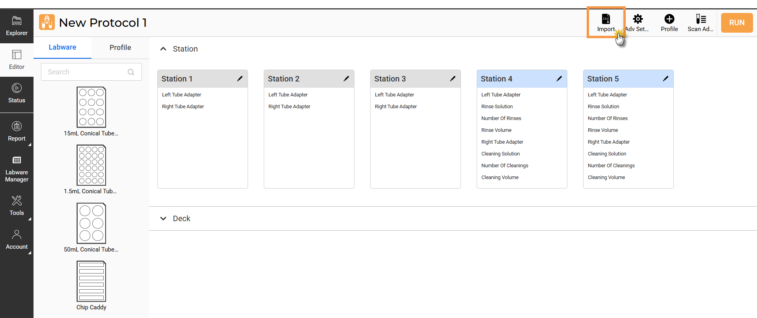The image size is (757, 318).
Task: Open Labware Manager from the sidebar
Action: [x=17, y=169]
